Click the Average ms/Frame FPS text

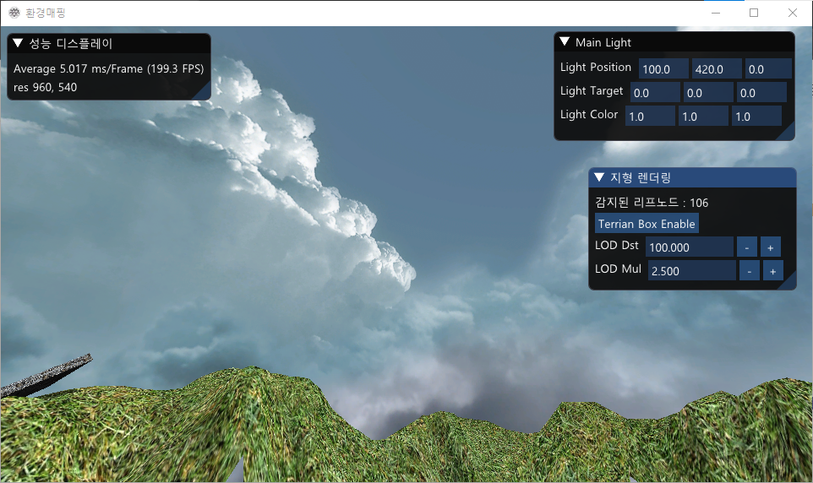108,68
